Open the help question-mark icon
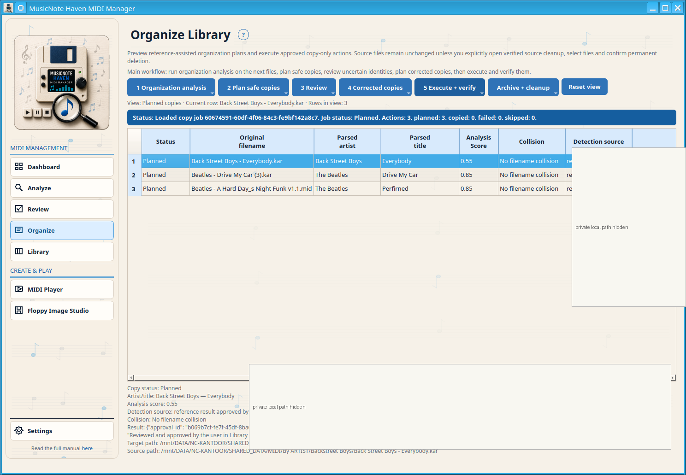The image size is (686, 475). pos(243,35)
